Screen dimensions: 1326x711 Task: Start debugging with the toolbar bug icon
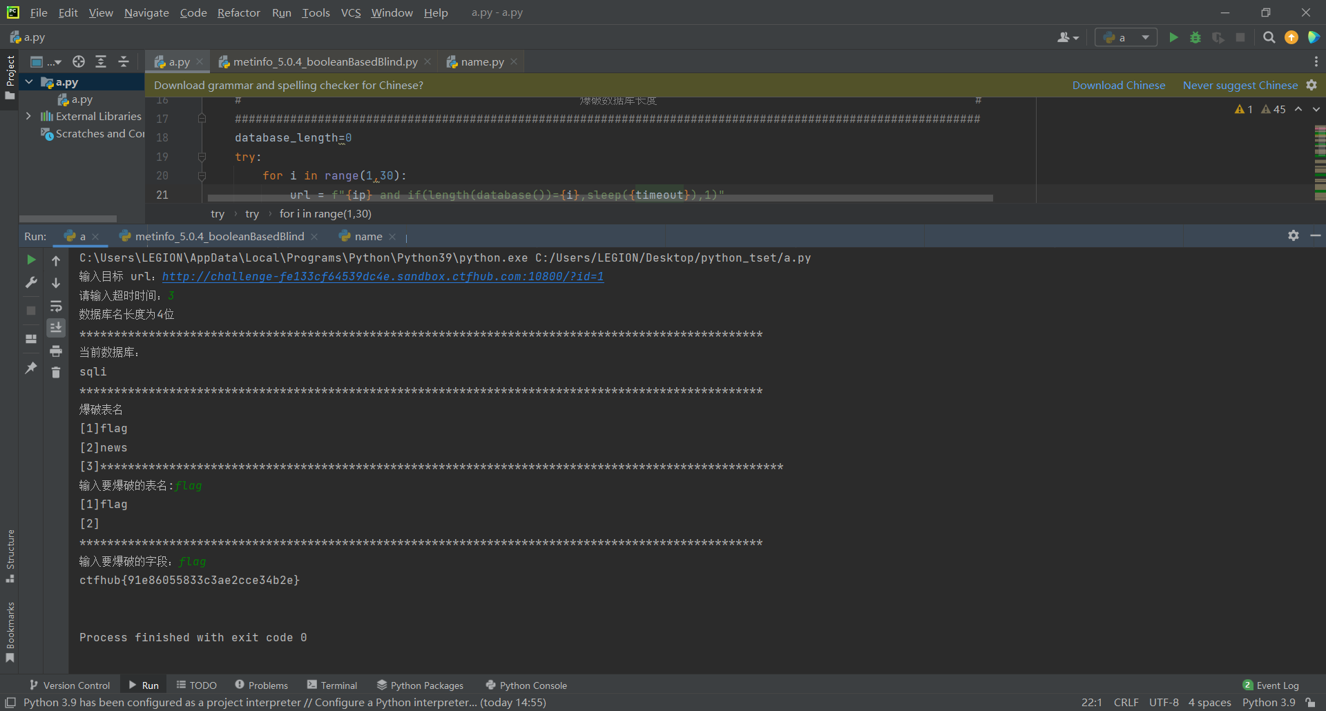1195,37
